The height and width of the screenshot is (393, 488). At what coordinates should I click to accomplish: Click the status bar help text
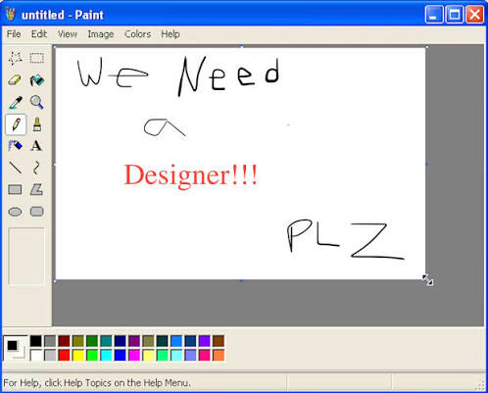coord(97,382)
